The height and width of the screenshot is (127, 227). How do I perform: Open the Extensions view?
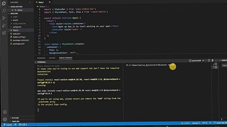point(4,33)
